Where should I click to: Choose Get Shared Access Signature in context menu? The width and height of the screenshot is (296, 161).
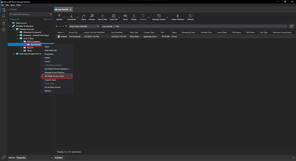pos(57,69)
